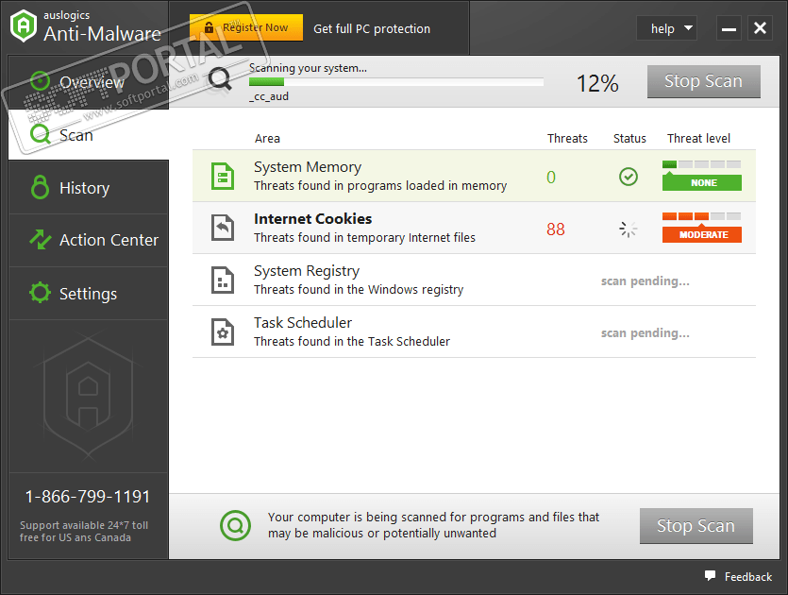Click the Status column header
The width and height of the screenshot is (788, 595).
pos(629,138)
